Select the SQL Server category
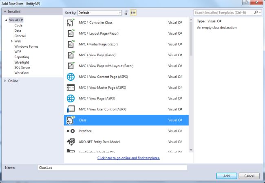 [x=22, y=68]
